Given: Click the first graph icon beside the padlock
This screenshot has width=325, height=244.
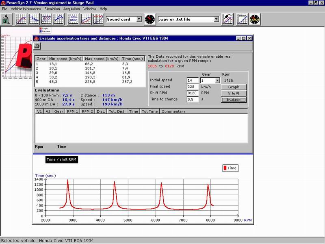Looking at the screenshot, I should pos(21,19).
